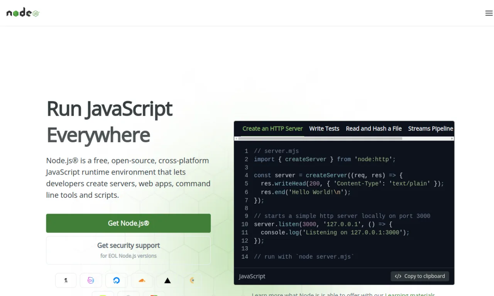
Task: Select the Create an HTTP Server tab
Action: pyautogui.click(x=272, y=129)
